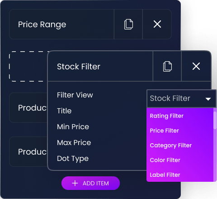Expand the Price Range item header
Screen dimensions: 217x199
[61, 24]
